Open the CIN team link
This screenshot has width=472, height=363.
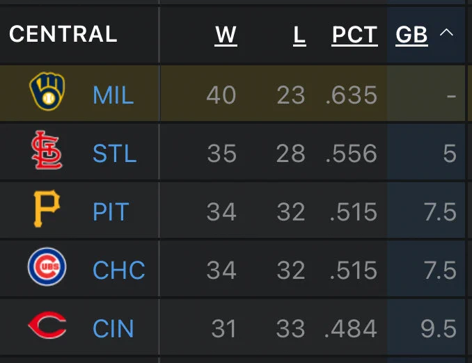tap(113, 328)
